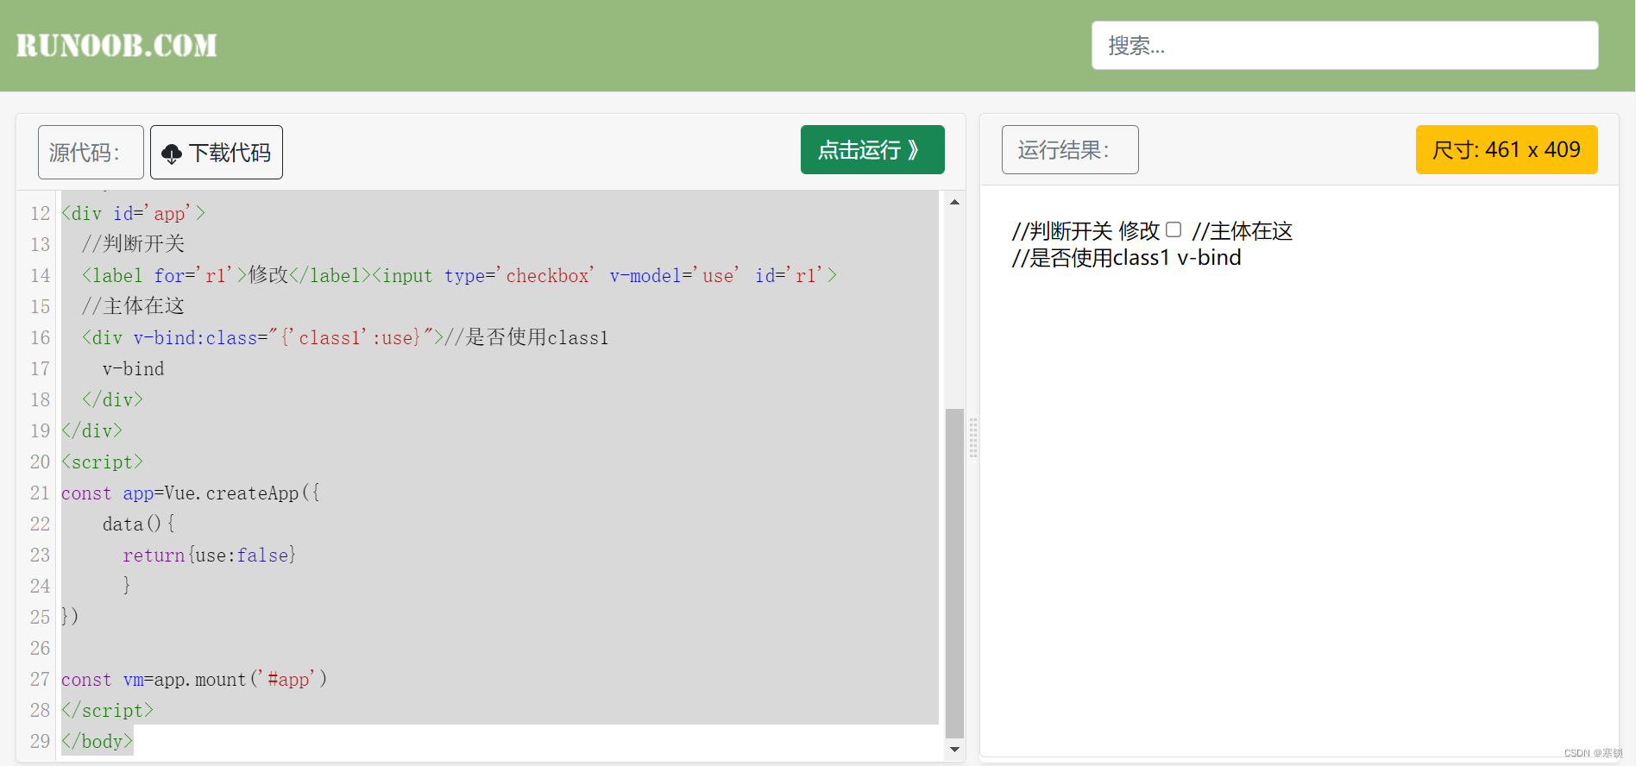The image size is (1636, 766).
Task: Click code line 12 with div id='app'
Action: point(134,213)
